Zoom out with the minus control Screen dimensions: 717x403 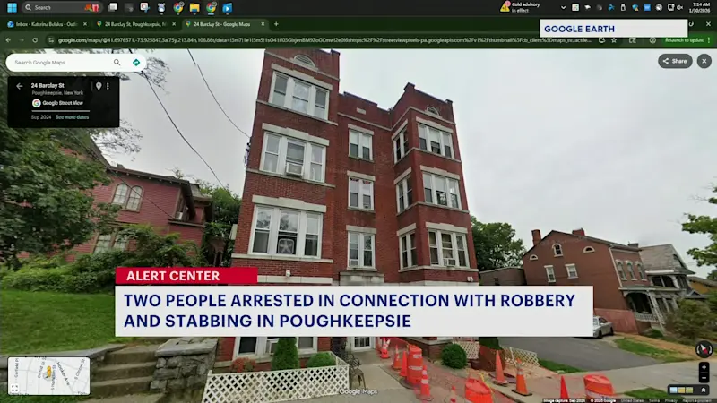(704, 377)
